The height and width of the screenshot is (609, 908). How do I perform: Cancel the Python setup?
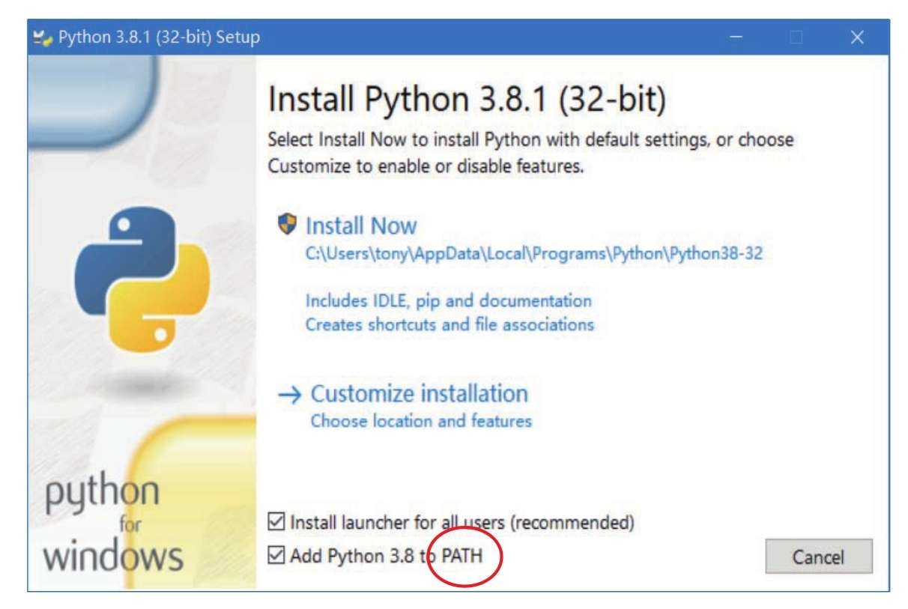coord(819,557)
